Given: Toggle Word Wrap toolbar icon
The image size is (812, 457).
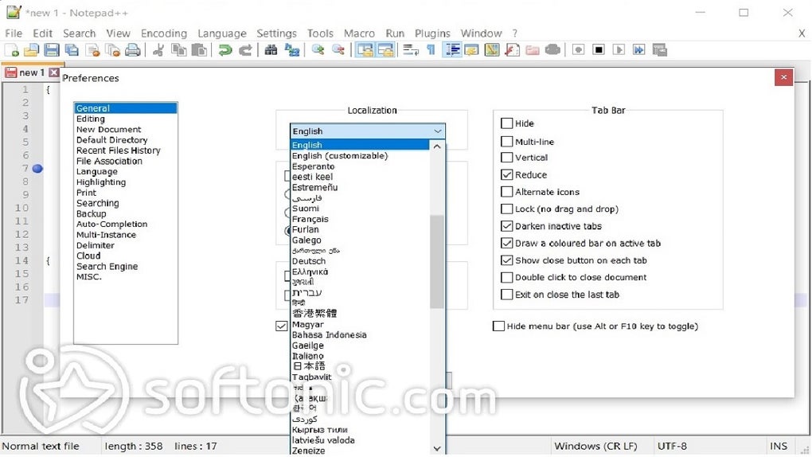Looking at the screenshot, I should [411, 49].
